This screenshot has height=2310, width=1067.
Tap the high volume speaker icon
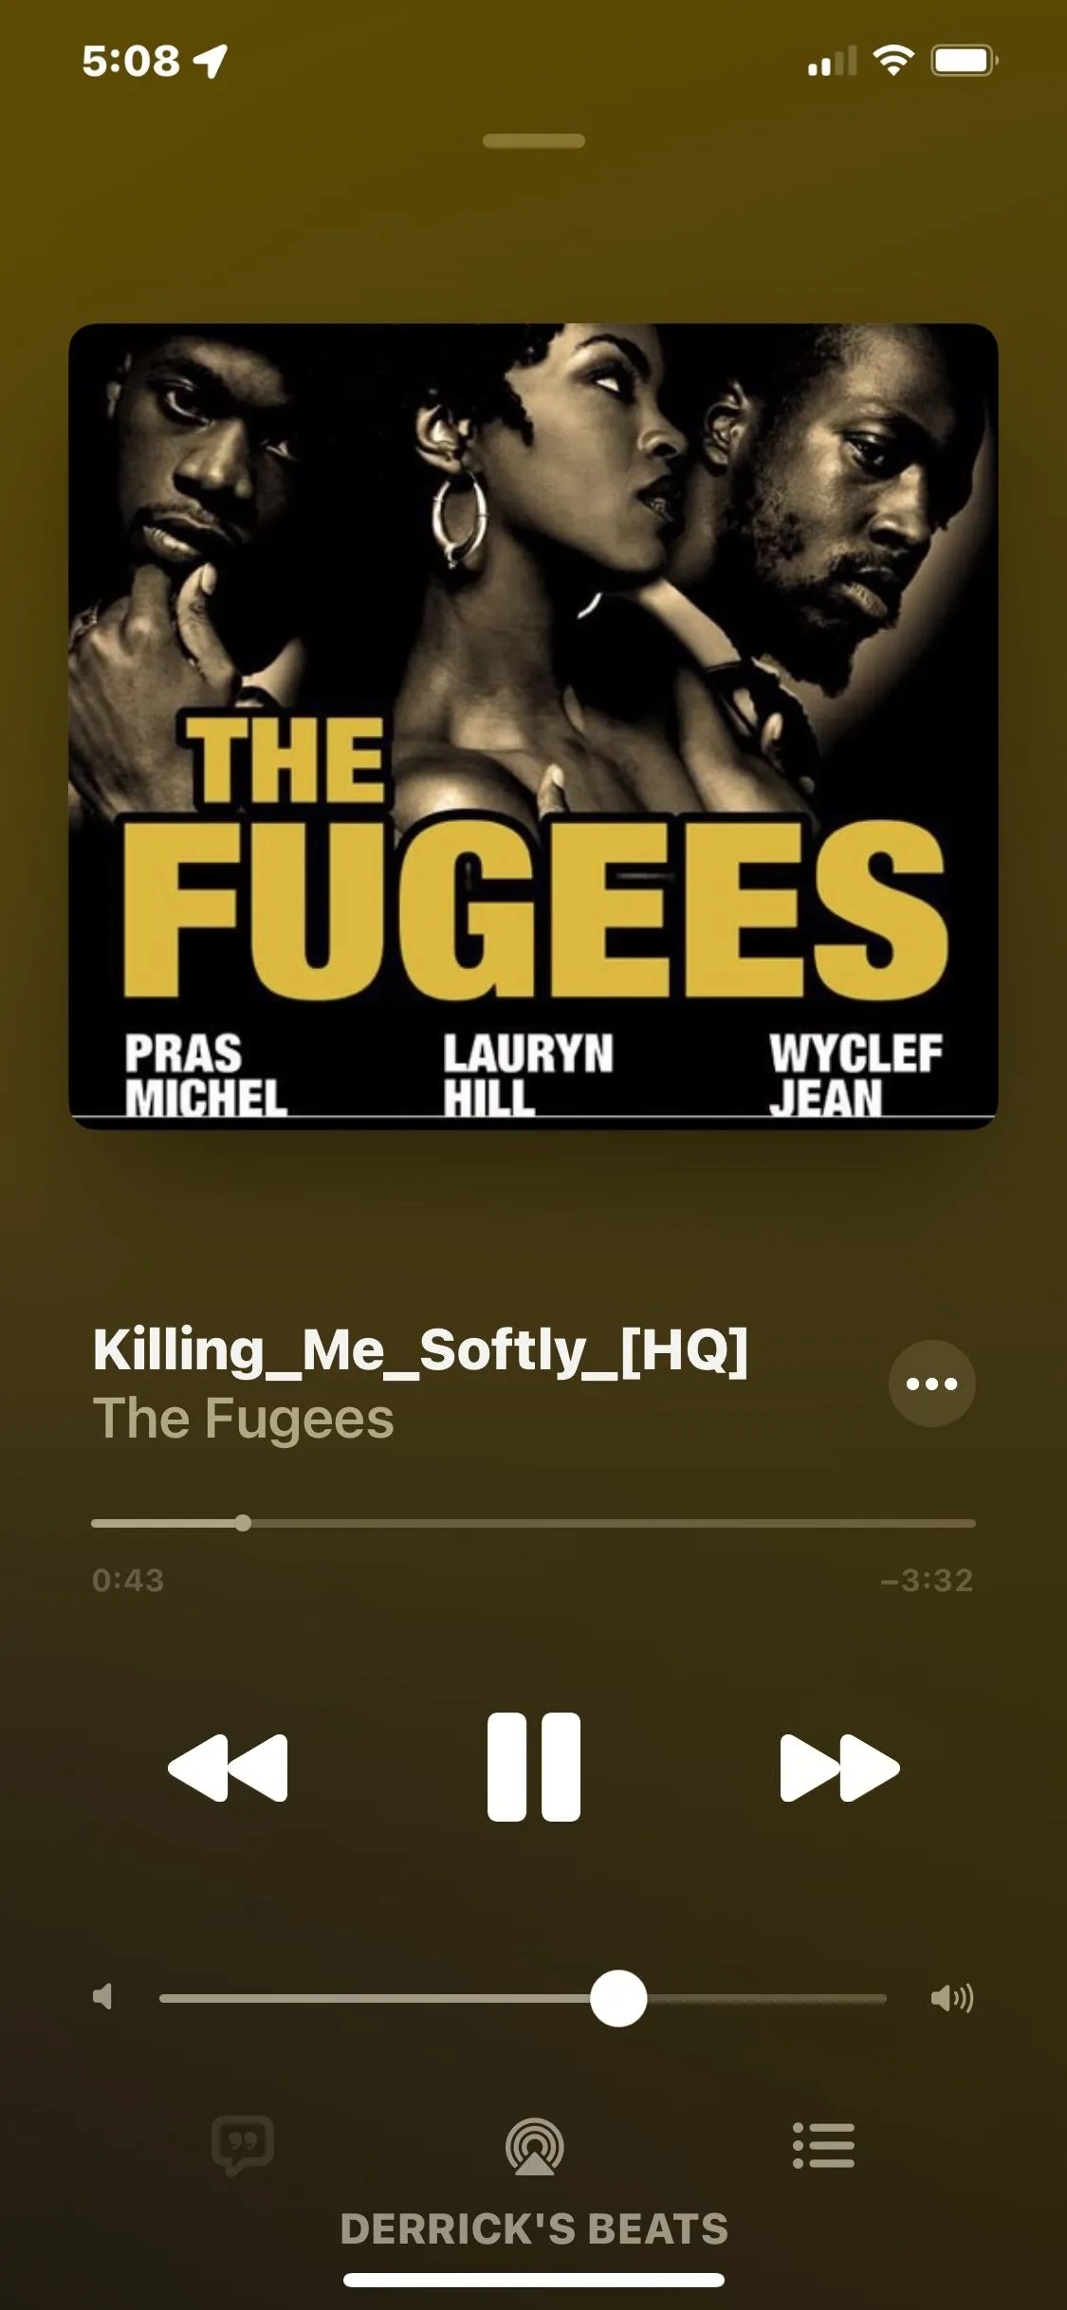(x=952, y=1998)
